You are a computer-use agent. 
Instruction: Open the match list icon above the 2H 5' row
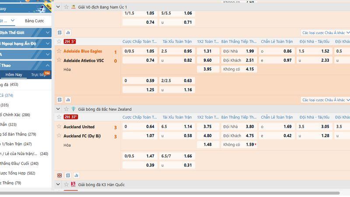pyautogui.click(x=59, y=32)
